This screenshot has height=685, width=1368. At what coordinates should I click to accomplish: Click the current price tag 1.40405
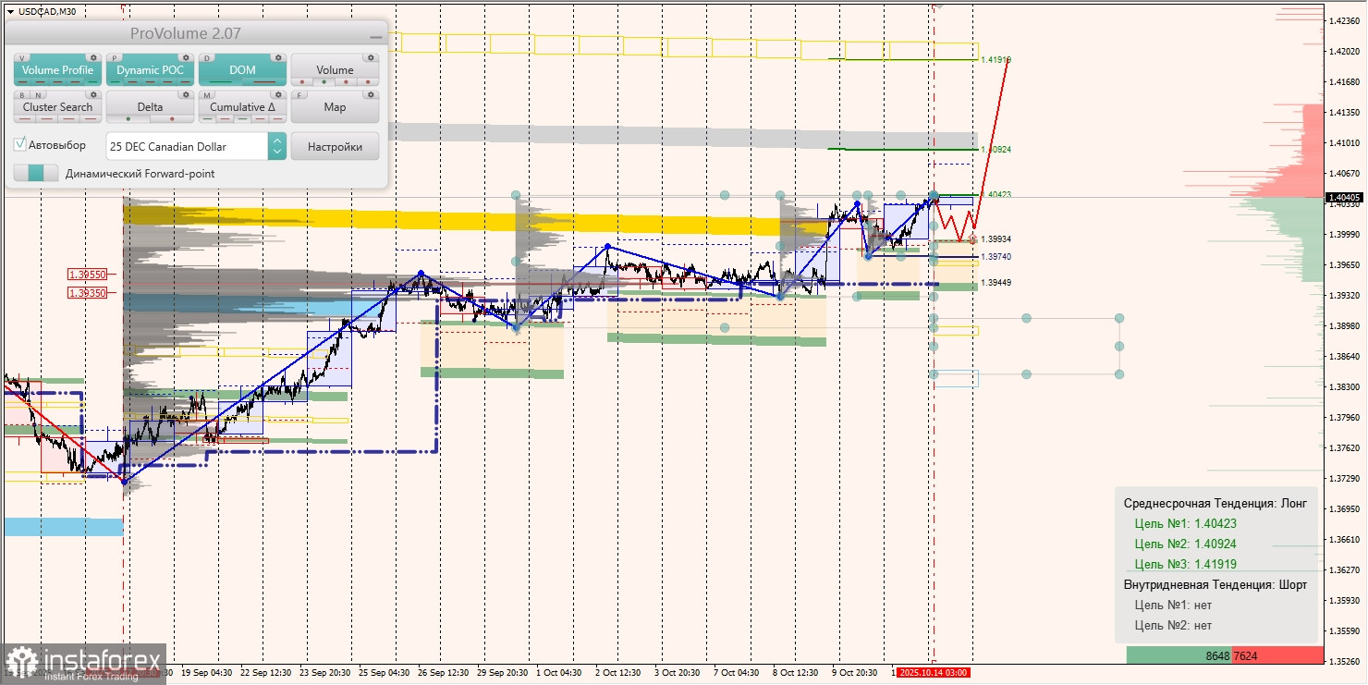tap(1343, 198)
